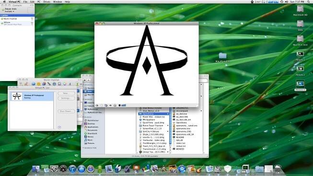Launch iTunes from the Dock
313x176 pixels.
pyautogui.click(x=72, y=169)
